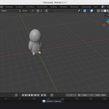
Task: Jump to the first frame
Action: pos(23,95)
